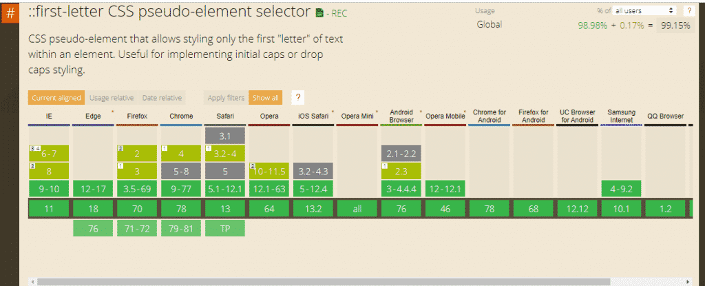
Task: Open the 'all users' usage dropdown
Action: coord(644,10)
